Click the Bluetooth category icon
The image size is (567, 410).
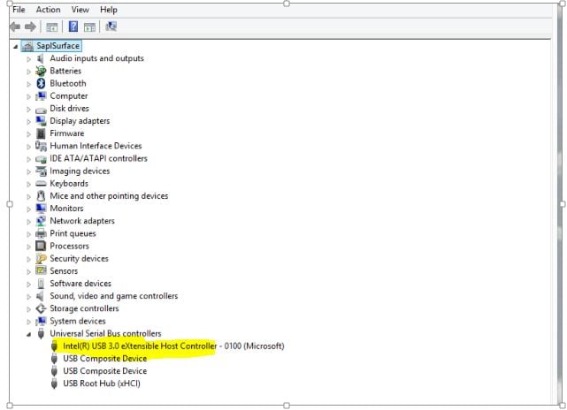coord(41,83)
